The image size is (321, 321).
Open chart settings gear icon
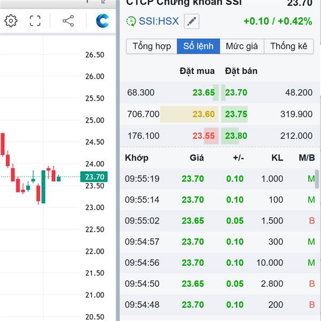point(11,21)
